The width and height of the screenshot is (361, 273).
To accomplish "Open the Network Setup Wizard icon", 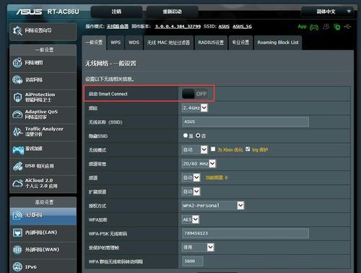I will [x=17, y=31].
